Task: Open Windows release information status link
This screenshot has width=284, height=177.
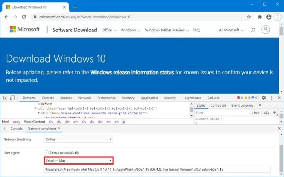Action: pyautogui.click(x=132, y=73)
